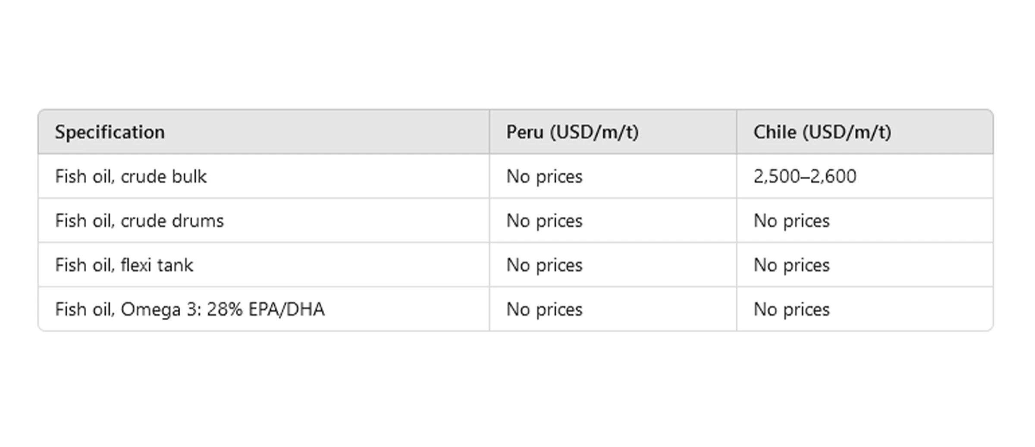Click the 'Fish oil, crude bulk' cell
This screenshot has width=1035, height=447.
(131, 176)
